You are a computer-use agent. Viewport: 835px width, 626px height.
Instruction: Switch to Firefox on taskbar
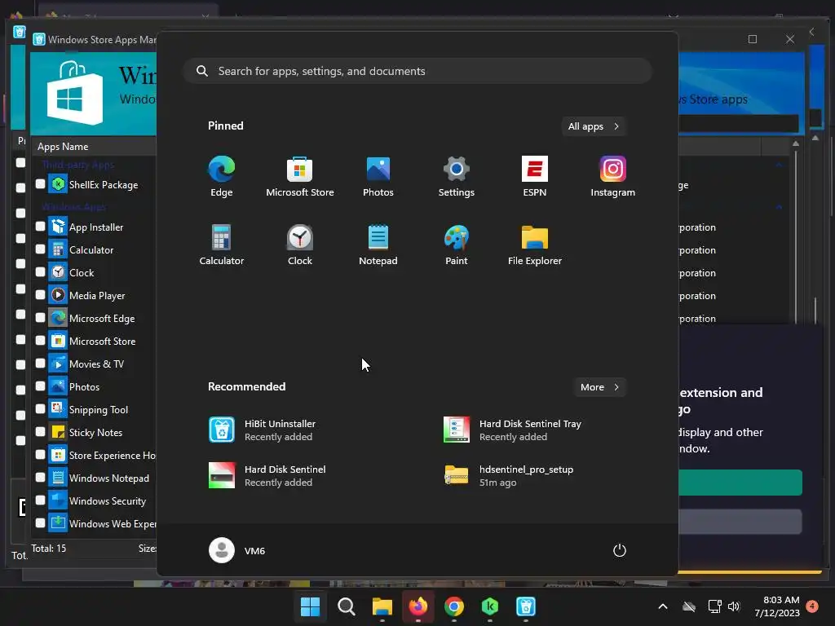coord(418,606)
